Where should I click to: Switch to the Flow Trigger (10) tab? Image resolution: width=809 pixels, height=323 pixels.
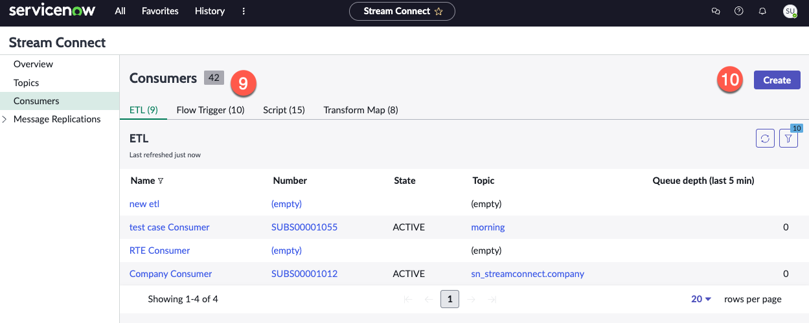click(x=211, y=110)
